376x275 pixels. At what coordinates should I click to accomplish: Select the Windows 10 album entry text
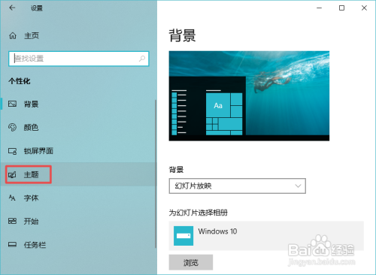pyautogui.click(x=217, y=231)
